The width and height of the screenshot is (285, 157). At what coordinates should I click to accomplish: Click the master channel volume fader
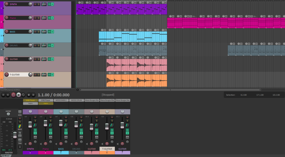click(15, 135)
